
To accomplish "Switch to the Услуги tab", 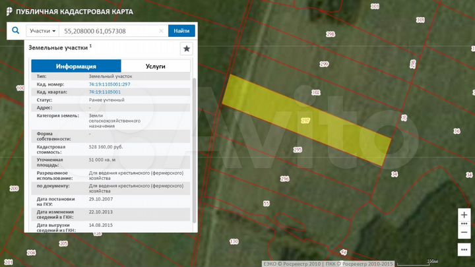I will (156, 67).
